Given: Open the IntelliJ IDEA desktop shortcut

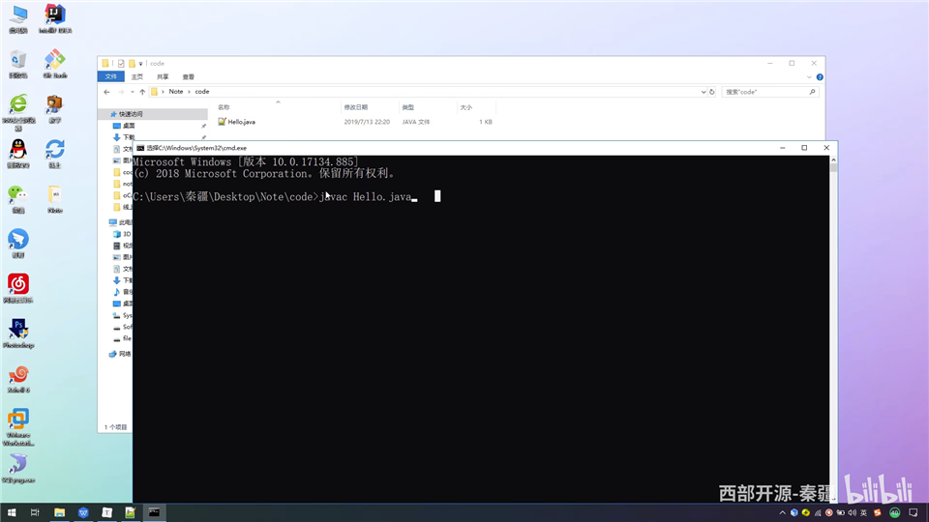Looking at the screenshot, I should click(55, 18).
